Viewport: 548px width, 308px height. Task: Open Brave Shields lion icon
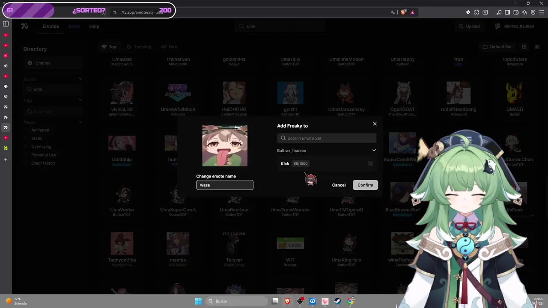coord(403,12)
